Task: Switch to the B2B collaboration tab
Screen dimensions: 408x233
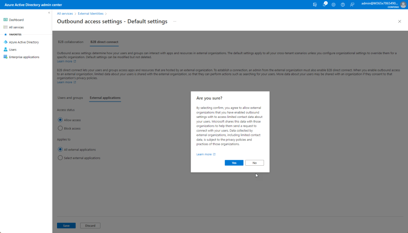Action: tap(71, 42)
